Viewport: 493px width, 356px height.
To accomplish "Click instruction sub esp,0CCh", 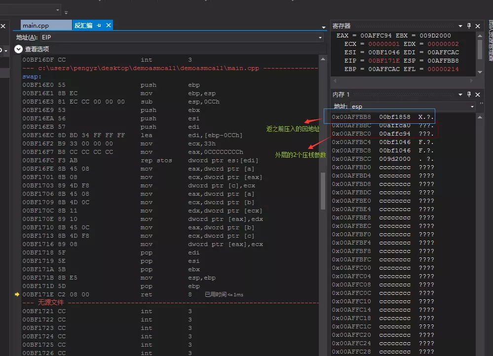I will coord(121,102).
